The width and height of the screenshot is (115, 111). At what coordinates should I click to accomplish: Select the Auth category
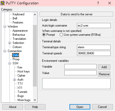[20, 80]
